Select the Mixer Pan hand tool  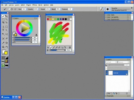[x=65, y=47]
